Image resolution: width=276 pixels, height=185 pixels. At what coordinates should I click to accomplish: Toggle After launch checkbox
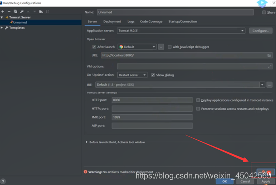(94, 47)
